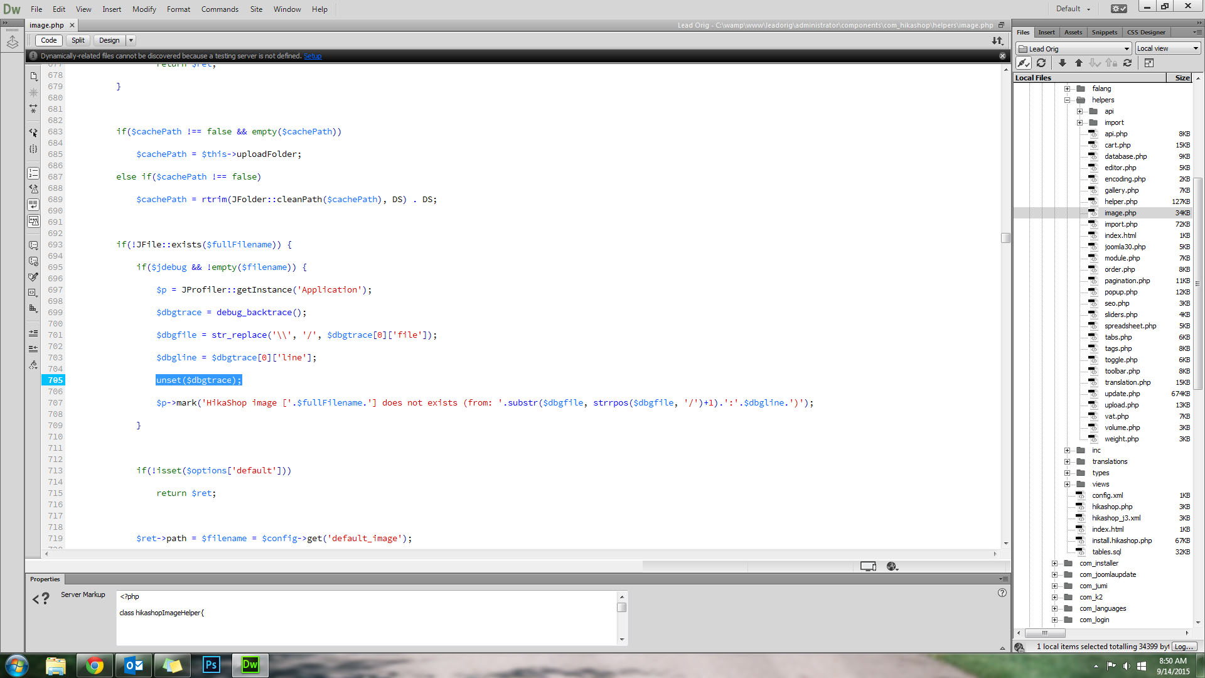The height and width of the screenshot is (678, 1205).
Task: Click the Put files upload arrow
Action: point(1079,63)
